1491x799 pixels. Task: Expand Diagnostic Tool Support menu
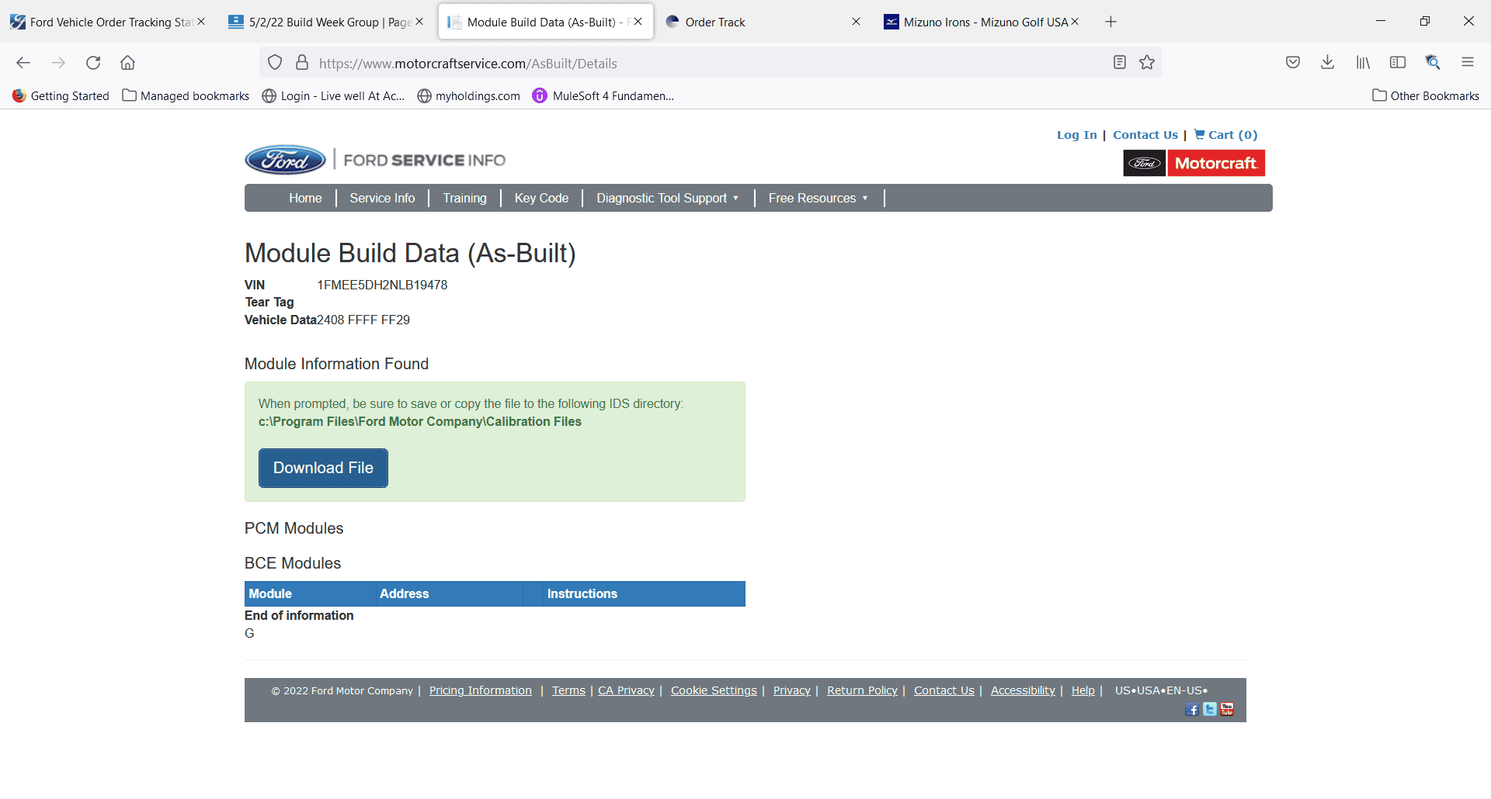click(667, 199)
